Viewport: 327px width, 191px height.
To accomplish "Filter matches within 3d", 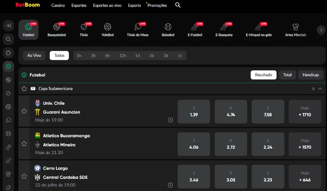I will (166, 56).
